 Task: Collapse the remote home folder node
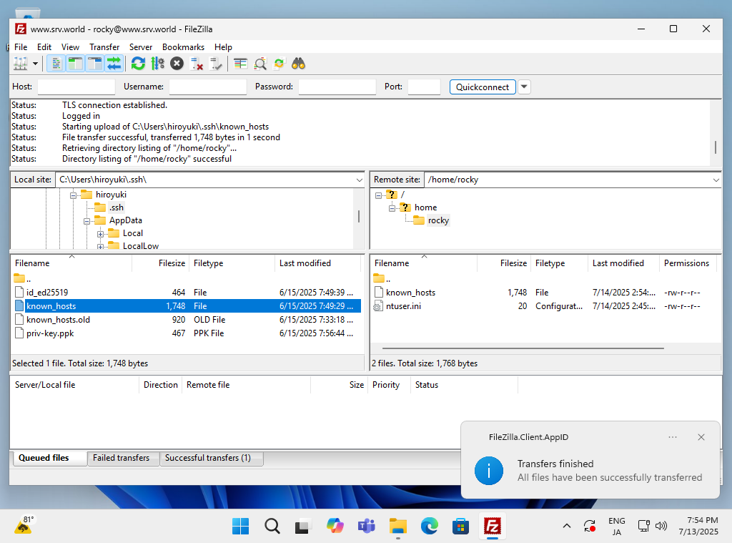click(392, 208)
